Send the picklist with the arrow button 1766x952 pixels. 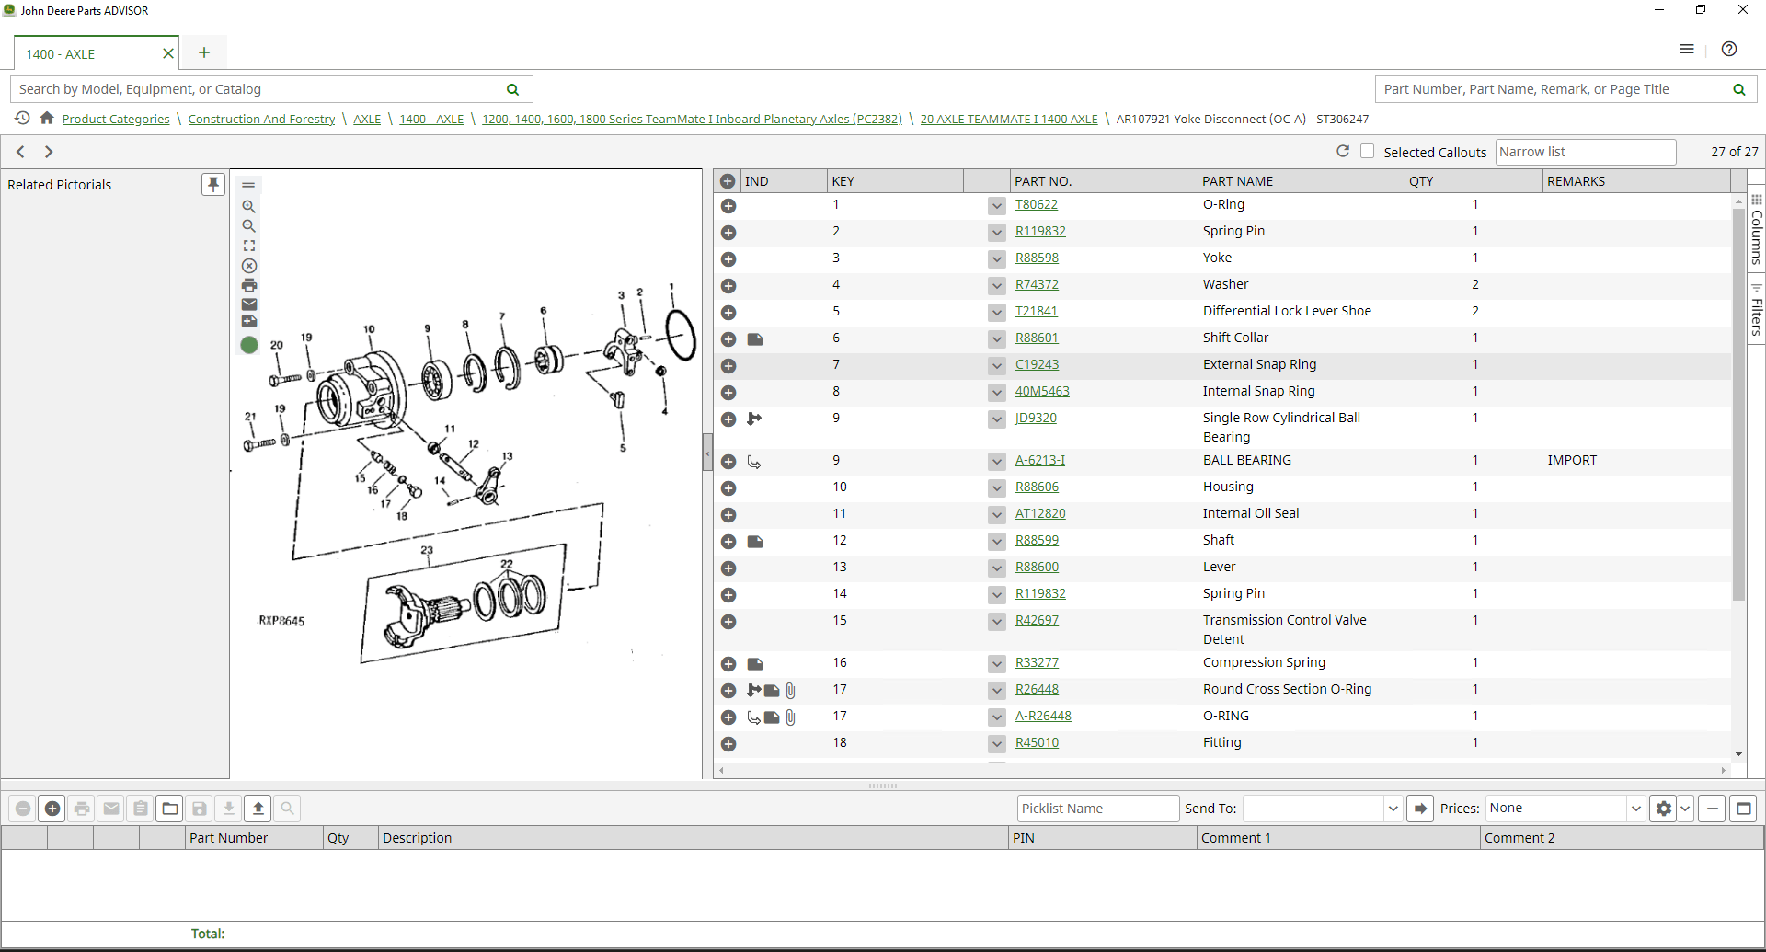1420,809
